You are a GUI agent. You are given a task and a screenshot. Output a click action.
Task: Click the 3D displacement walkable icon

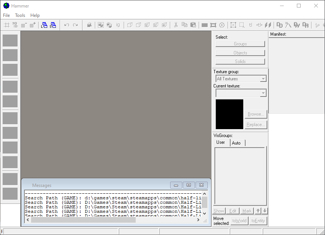pos(288,25)
